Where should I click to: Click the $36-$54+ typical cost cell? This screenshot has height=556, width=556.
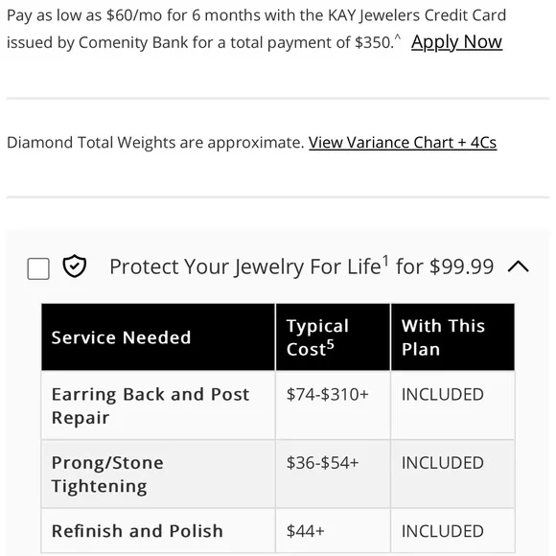[x=323, y=463]
